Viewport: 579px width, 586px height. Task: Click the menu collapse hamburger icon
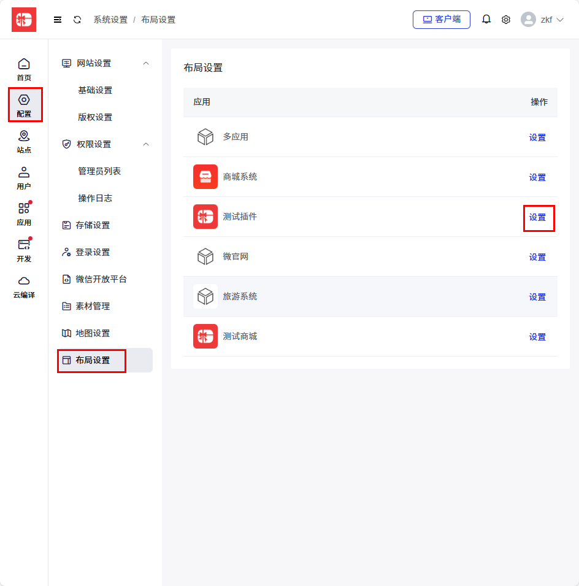click(x=58, y=20)
